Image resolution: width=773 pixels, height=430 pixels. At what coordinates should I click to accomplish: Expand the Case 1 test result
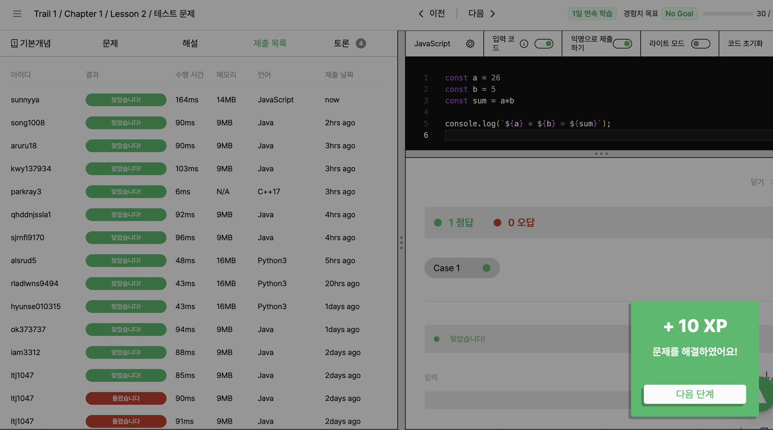pos(462,268)
